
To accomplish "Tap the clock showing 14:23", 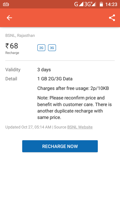I will pos(111,4).
